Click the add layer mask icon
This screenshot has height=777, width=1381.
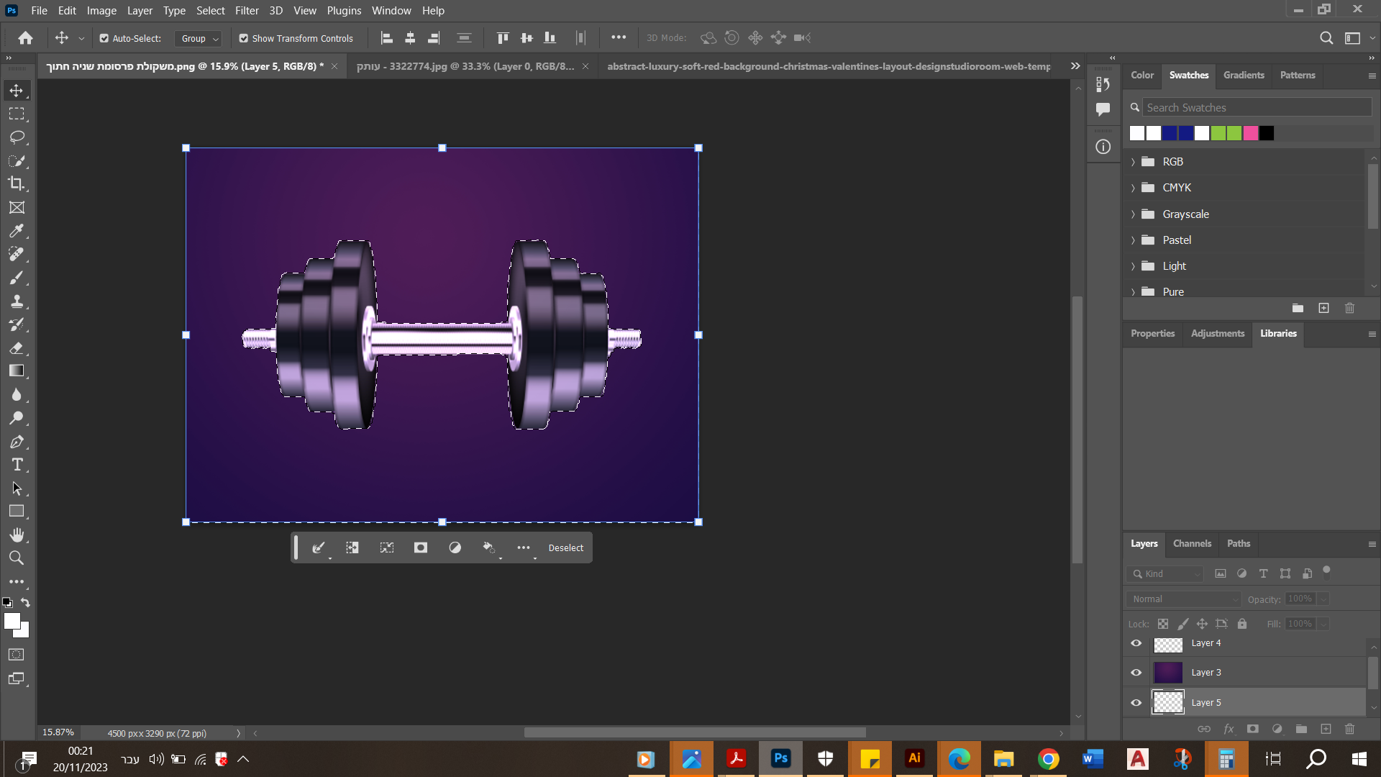click(x=1252, y=729)
